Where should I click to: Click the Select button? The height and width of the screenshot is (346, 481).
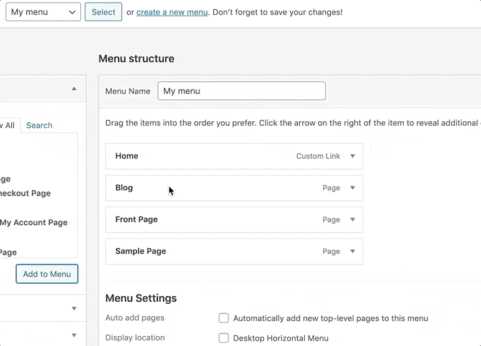click(103, 12)
